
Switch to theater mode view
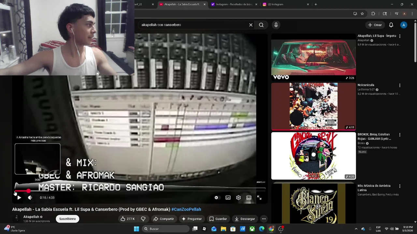249,198
